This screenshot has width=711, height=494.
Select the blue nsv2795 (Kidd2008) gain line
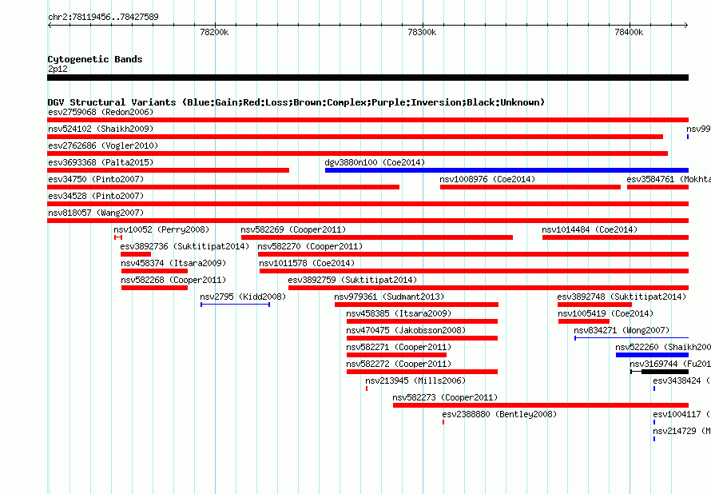(236, 305)
